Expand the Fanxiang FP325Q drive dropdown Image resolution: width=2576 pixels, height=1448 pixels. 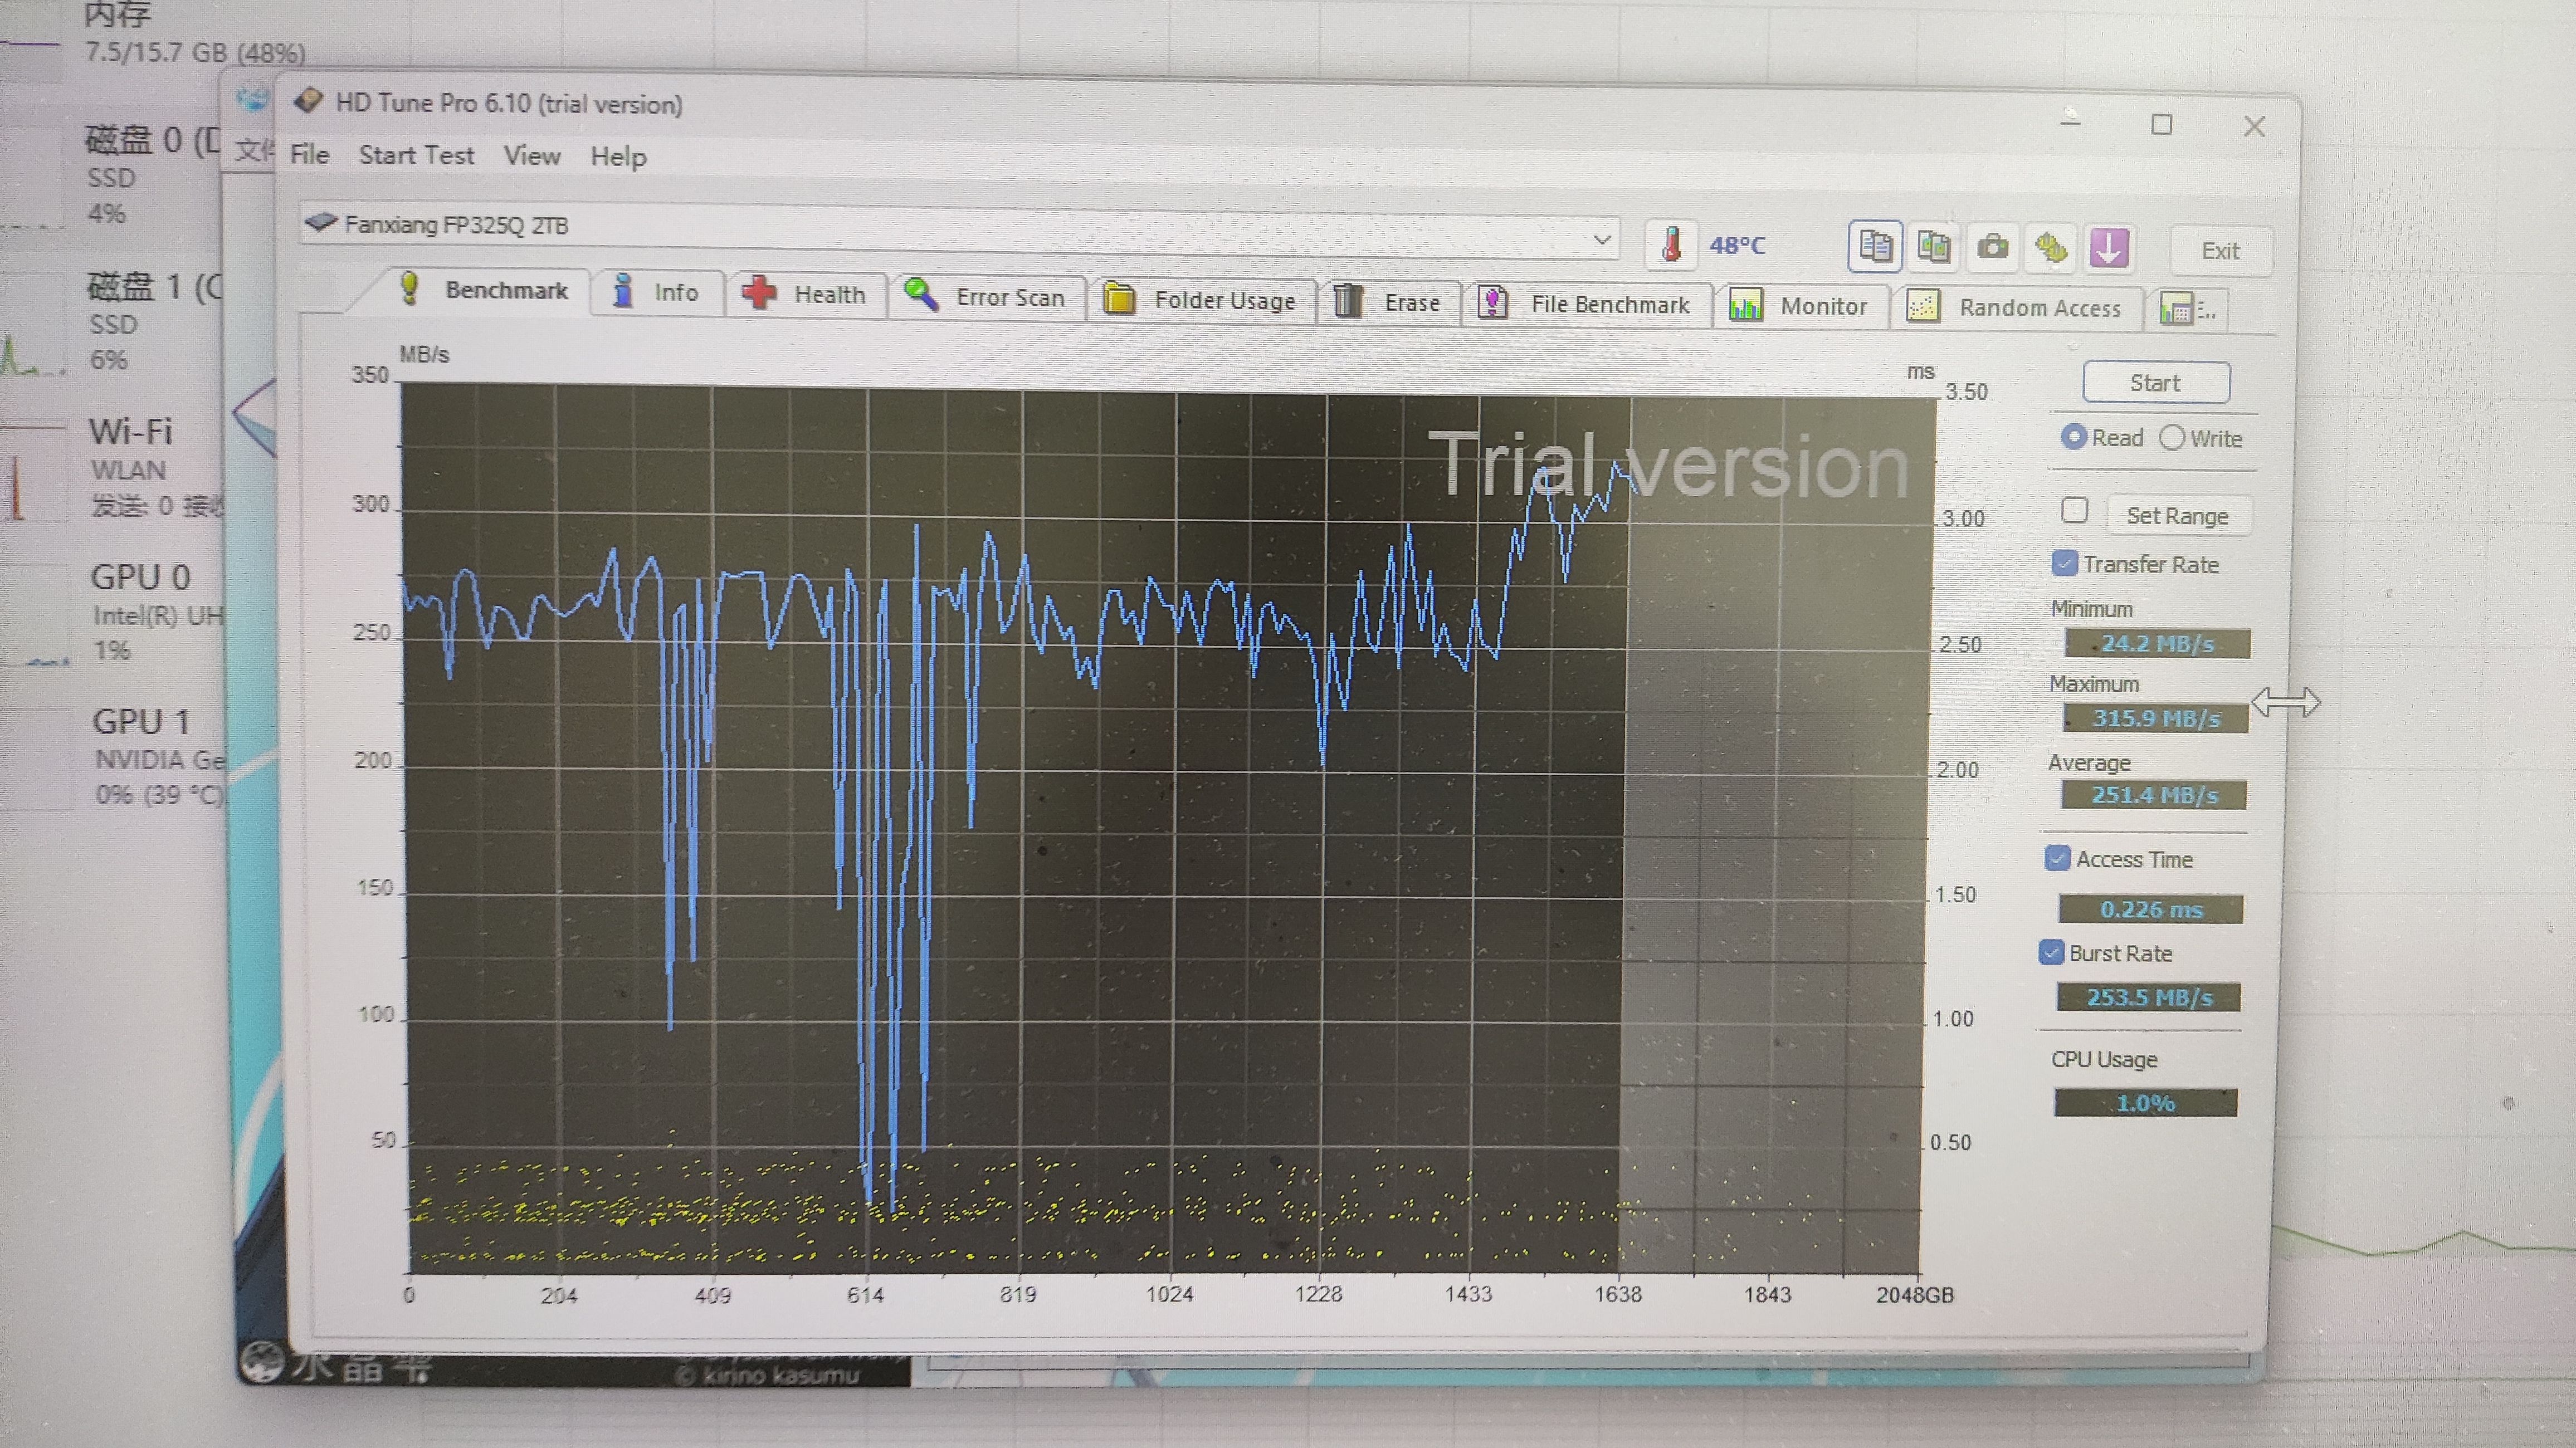point(1601,240)
